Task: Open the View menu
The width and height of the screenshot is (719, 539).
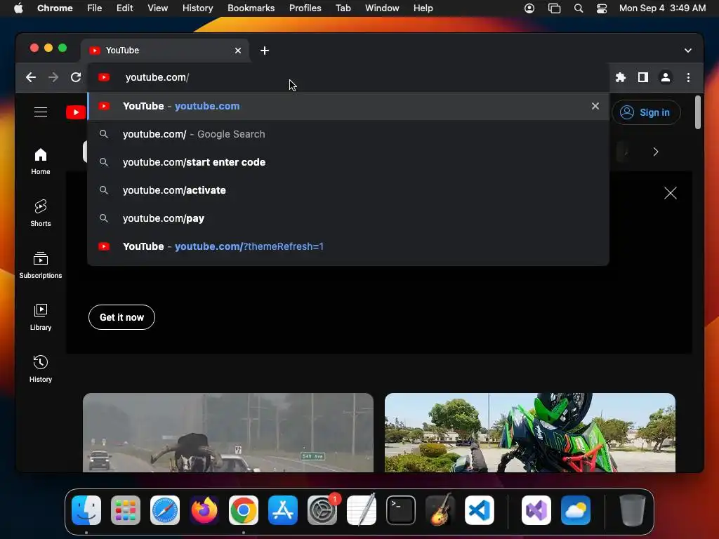Action: coord(157,8)
